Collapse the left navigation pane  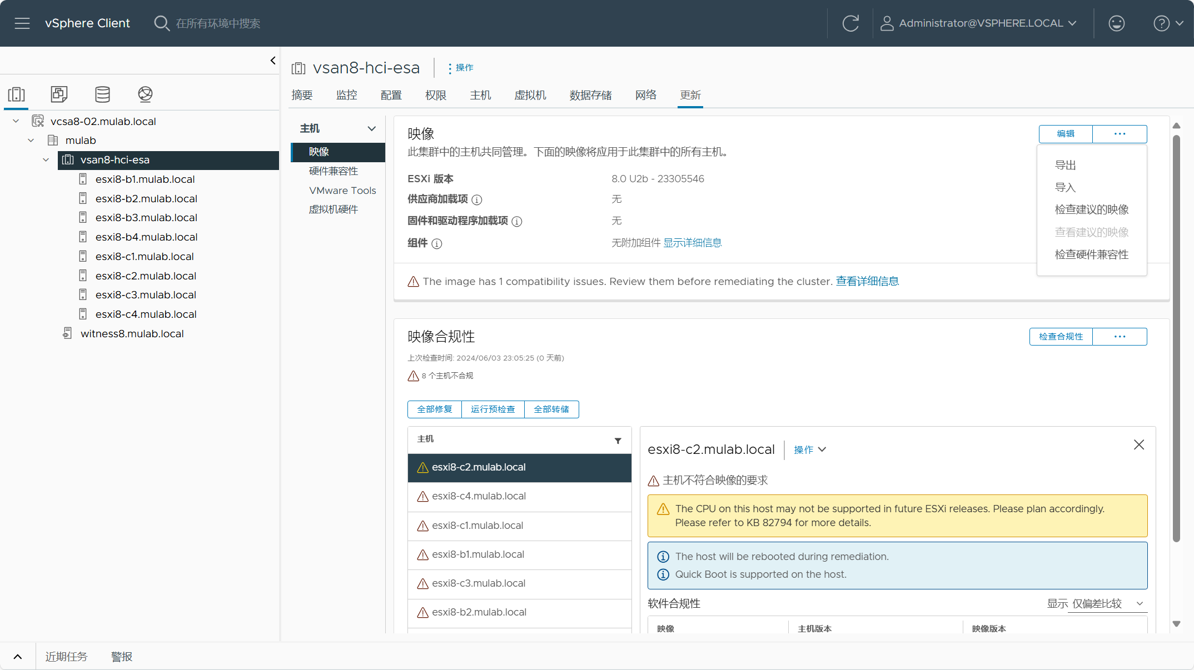pyautogui.click(x=273, y=61)
